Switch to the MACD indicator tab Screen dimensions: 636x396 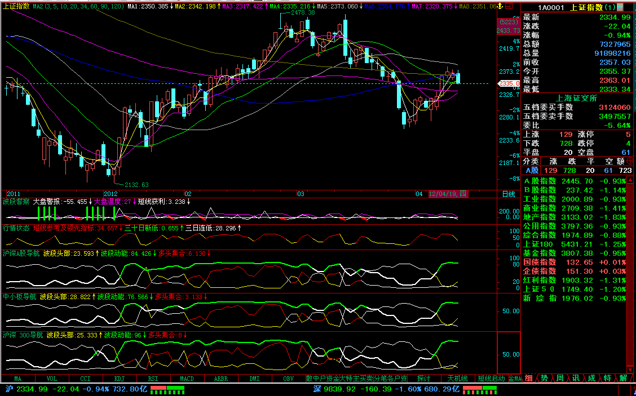click(x=187, y=379)
